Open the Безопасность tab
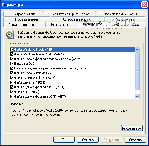Screen dimensions: 149x146 click(x=62, y=25)
